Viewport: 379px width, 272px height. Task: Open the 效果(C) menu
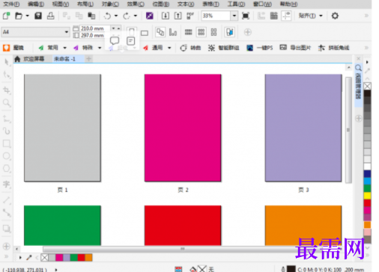[x=136, y=4]
